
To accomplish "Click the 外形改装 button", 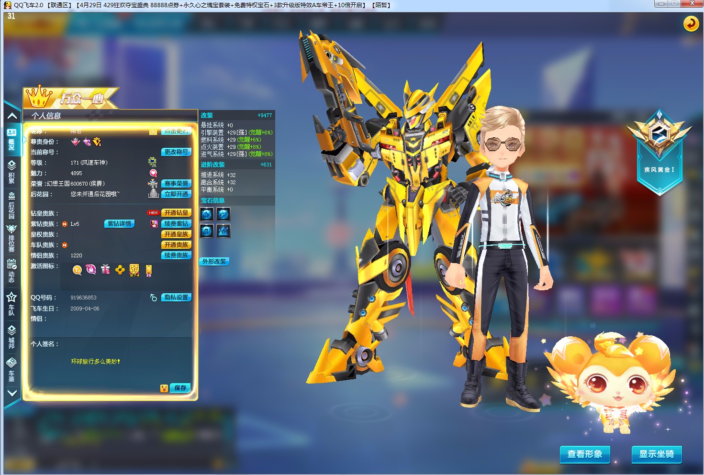I will click(214, 262).
